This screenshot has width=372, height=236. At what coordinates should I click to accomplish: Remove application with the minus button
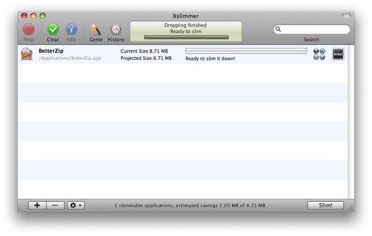tap(55, 205)
